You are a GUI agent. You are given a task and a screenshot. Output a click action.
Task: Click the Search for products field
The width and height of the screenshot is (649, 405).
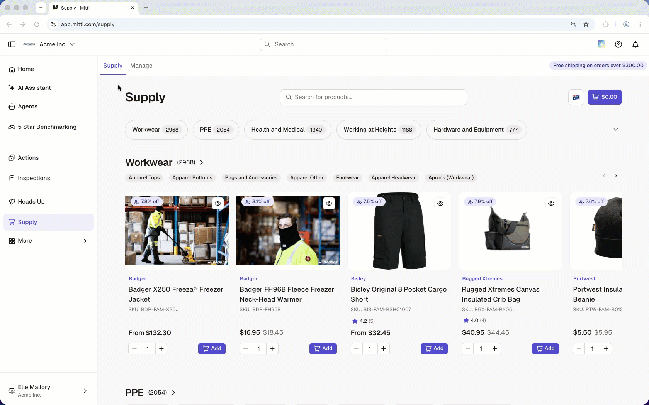click(373, 97)
